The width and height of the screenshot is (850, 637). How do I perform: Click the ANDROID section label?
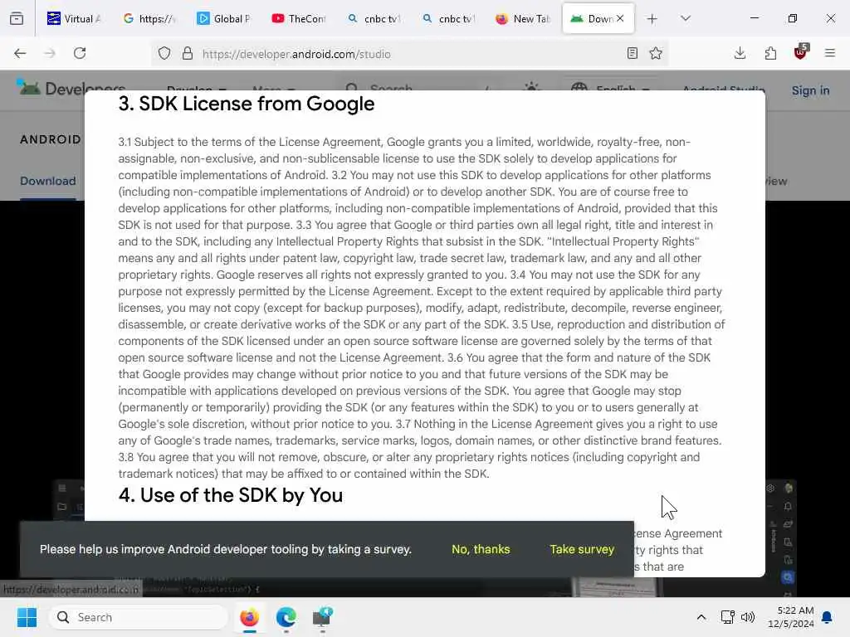pyautogui.click(x=51, y=139)
